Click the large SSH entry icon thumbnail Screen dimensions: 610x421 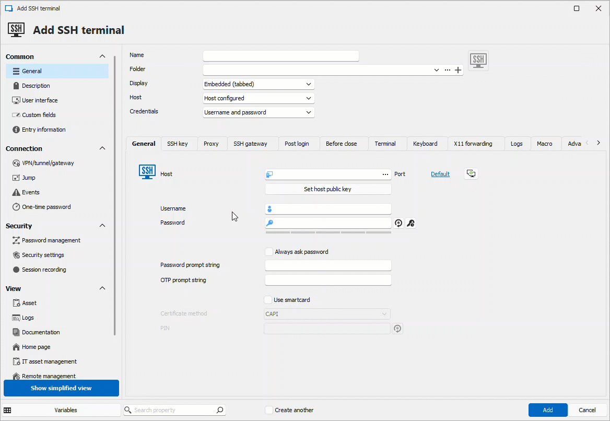(x=478, y=61)
